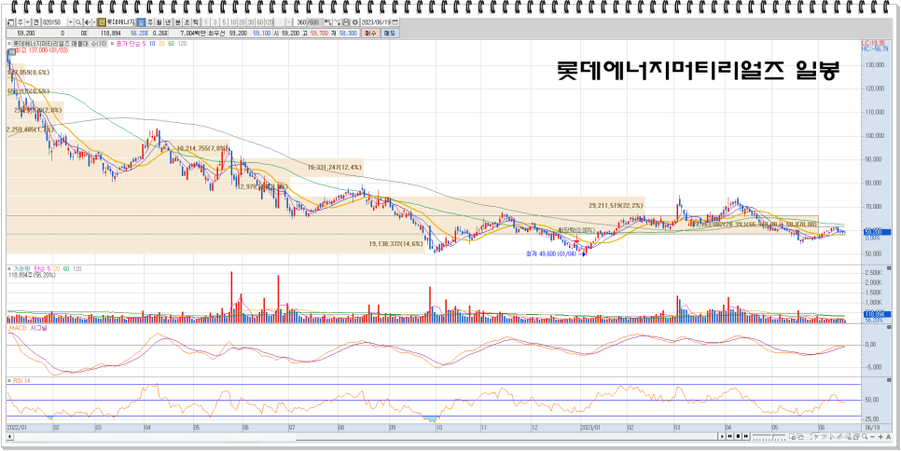Click the stock code input field 020150
The image size is (901, 451).
(55, 21)
